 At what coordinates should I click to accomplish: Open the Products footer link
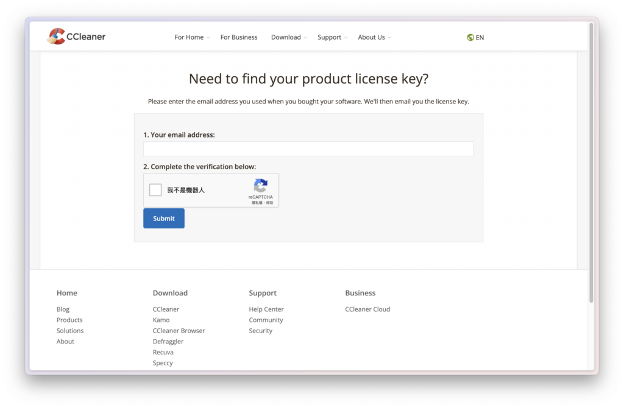(69, 320)
